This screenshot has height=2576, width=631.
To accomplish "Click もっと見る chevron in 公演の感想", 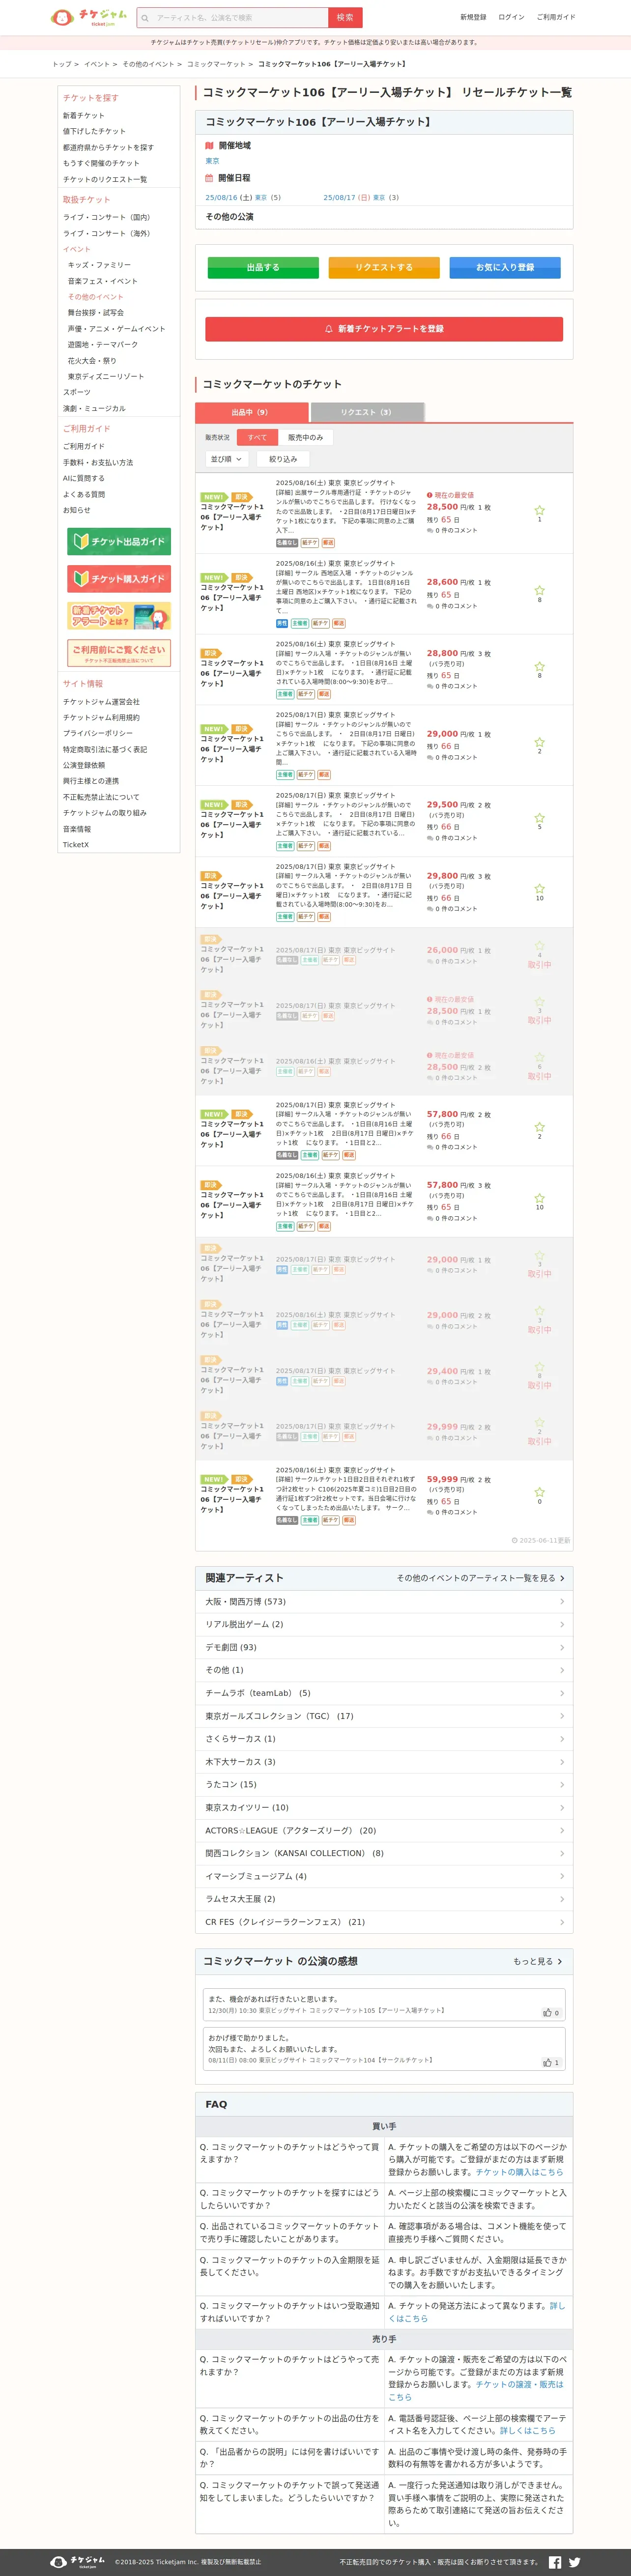I will point(560,1962).
